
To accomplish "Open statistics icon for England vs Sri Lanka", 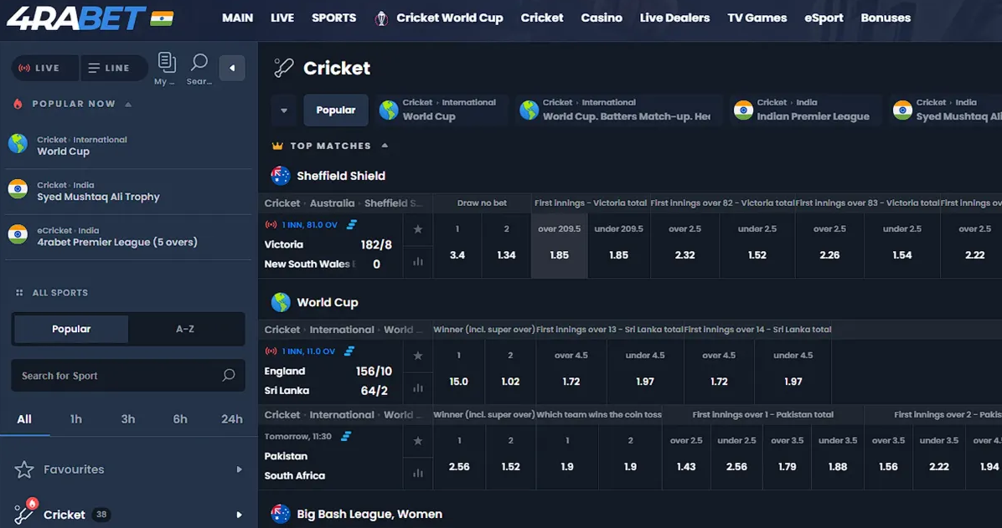I will (417, 388).
